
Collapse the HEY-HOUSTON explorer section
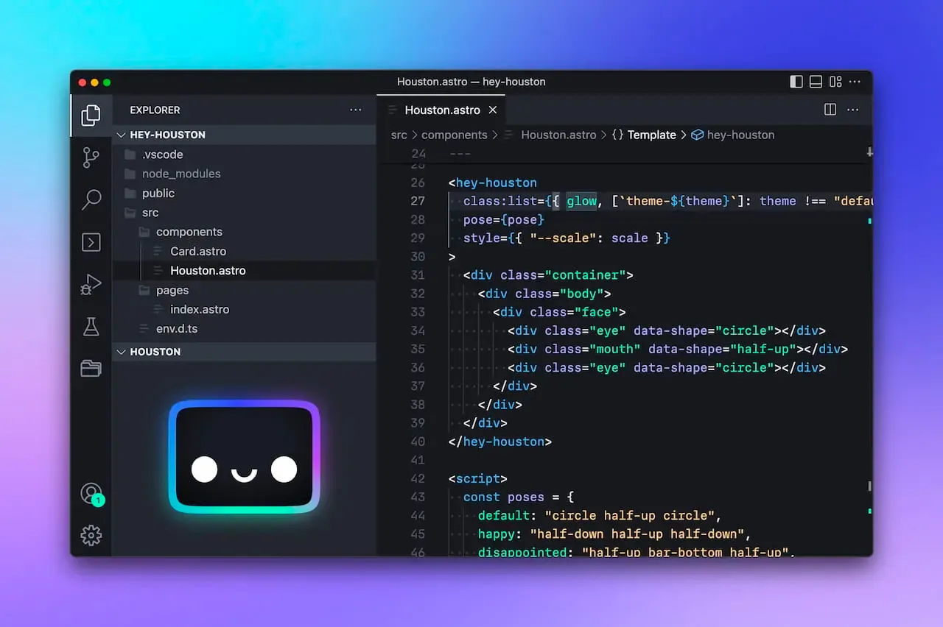click(x=167, y=135)
